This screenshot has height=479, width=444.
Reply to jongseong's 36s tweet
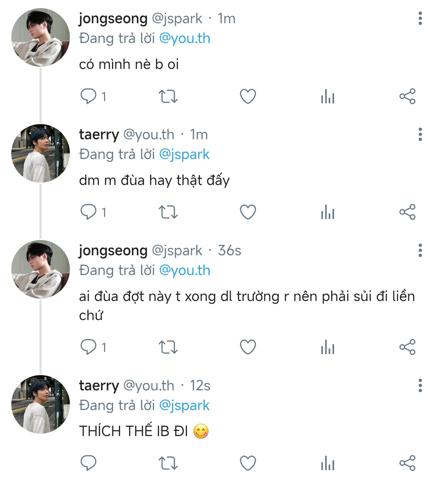[x=88, y=347]
